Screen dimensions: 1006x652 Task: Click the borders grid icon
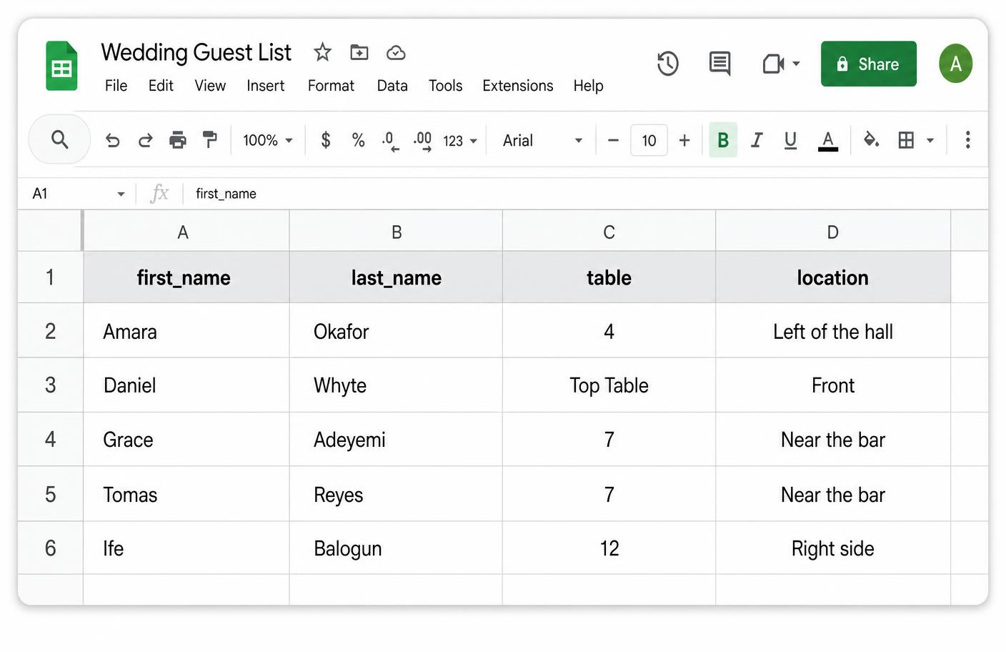click(x=906, y=140)
